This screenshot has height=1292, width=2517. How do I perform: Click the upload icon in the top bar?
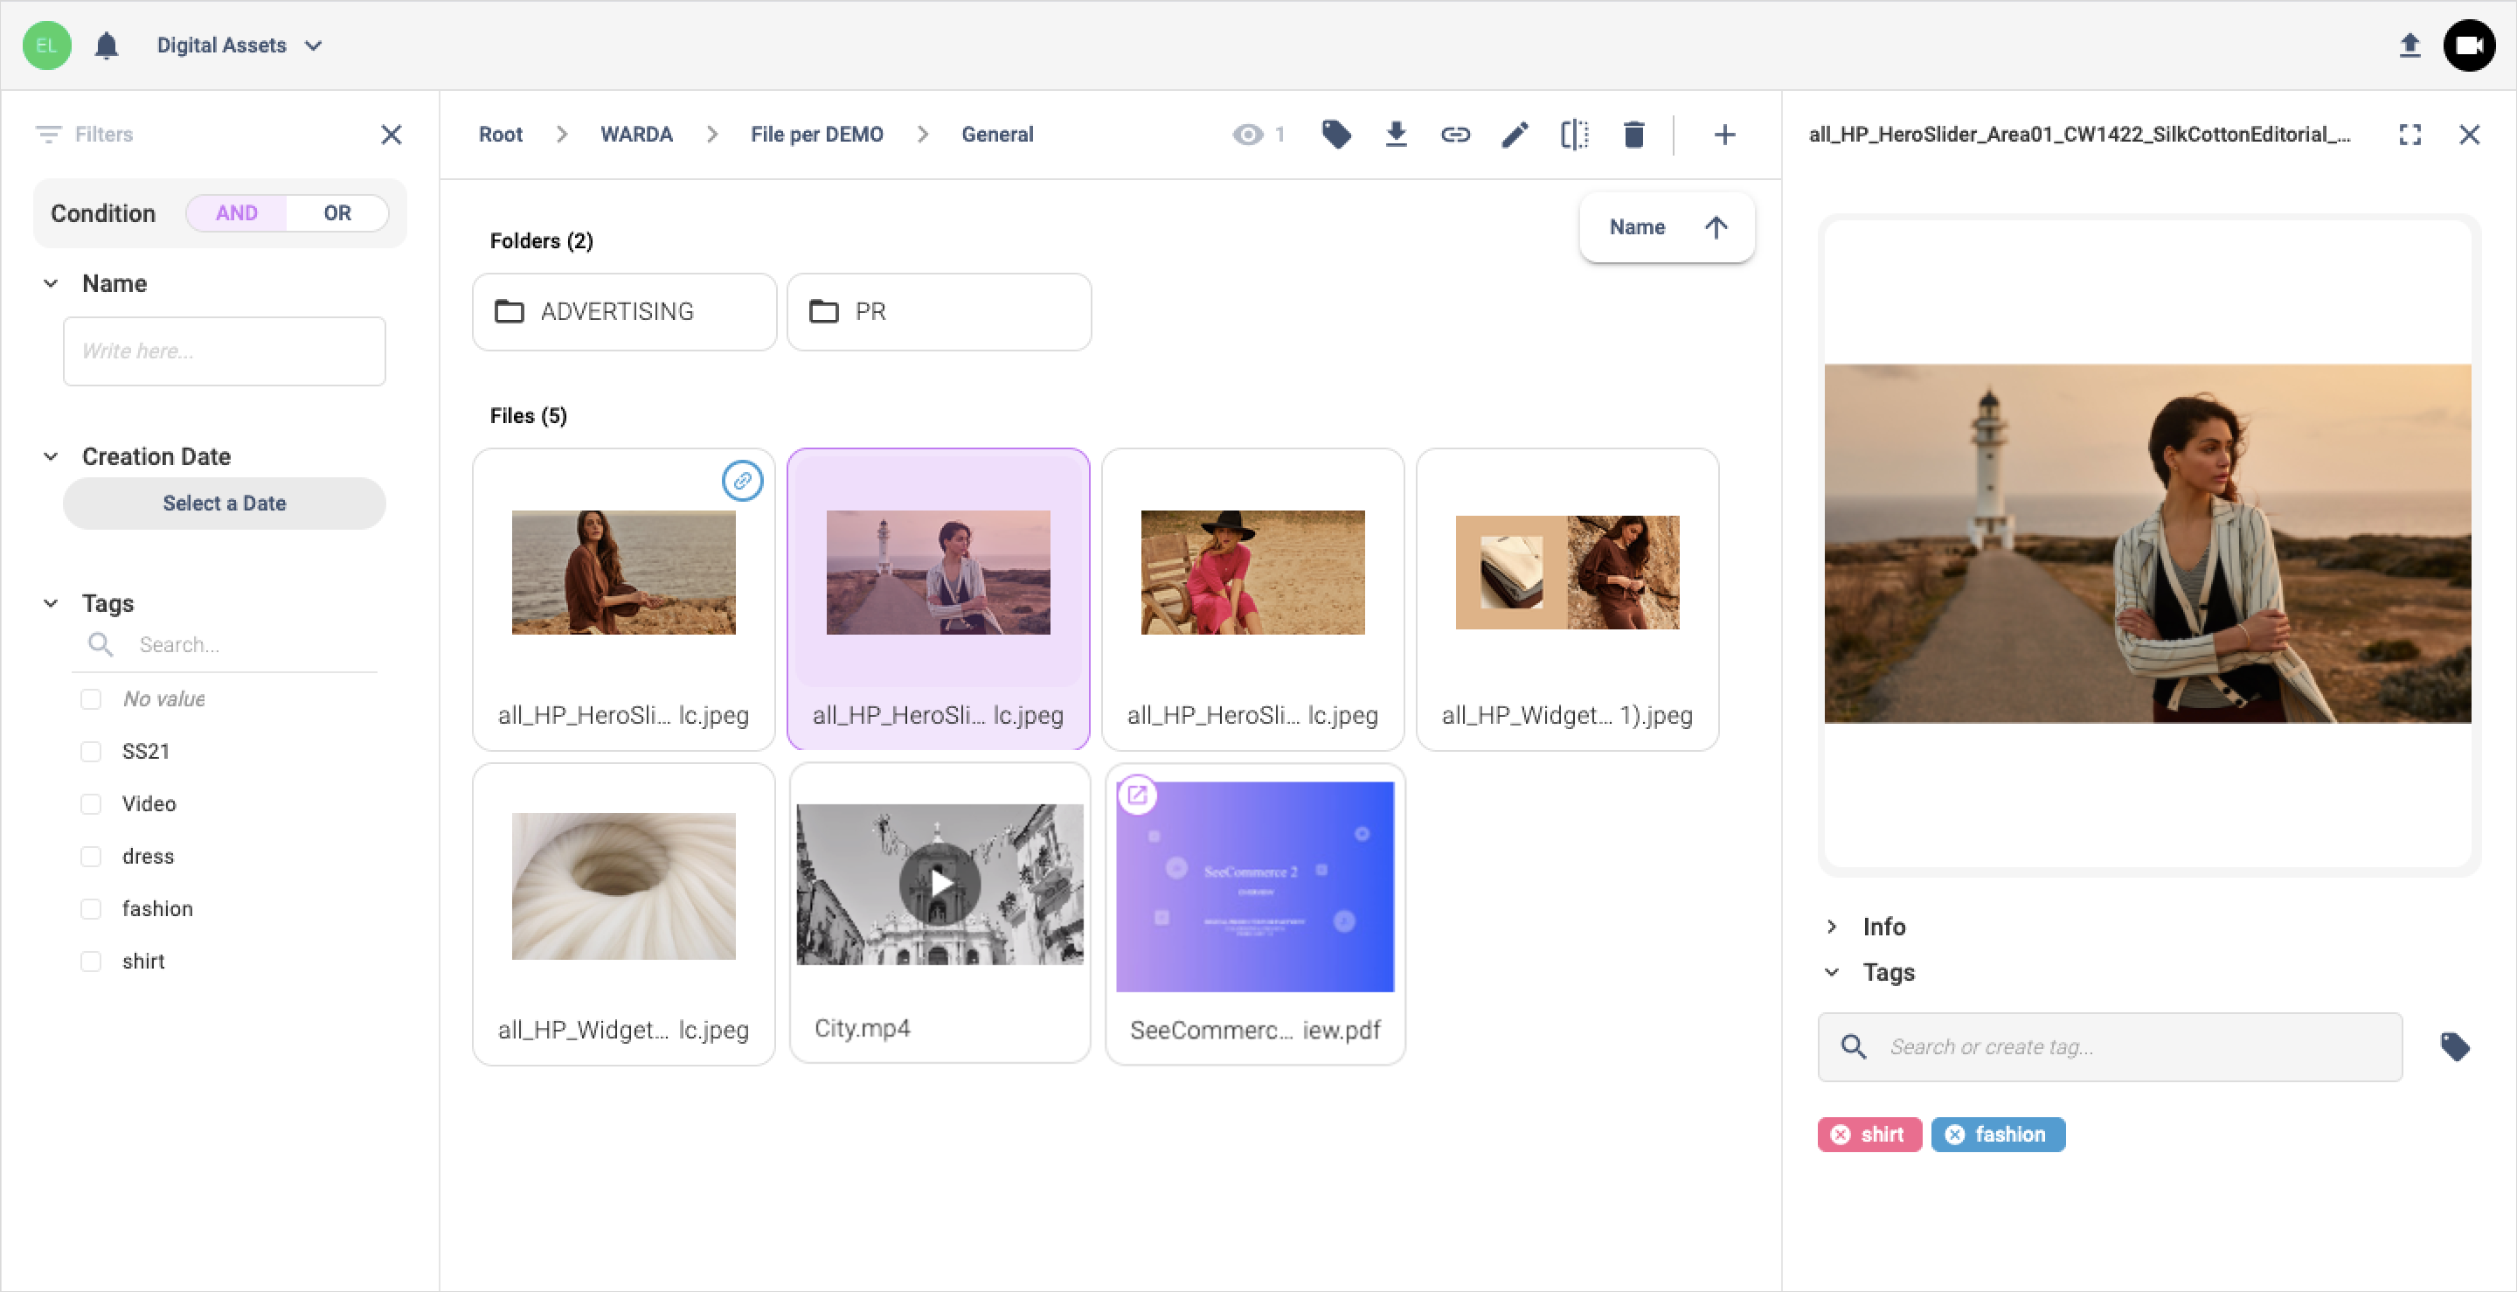(2410, 45)
